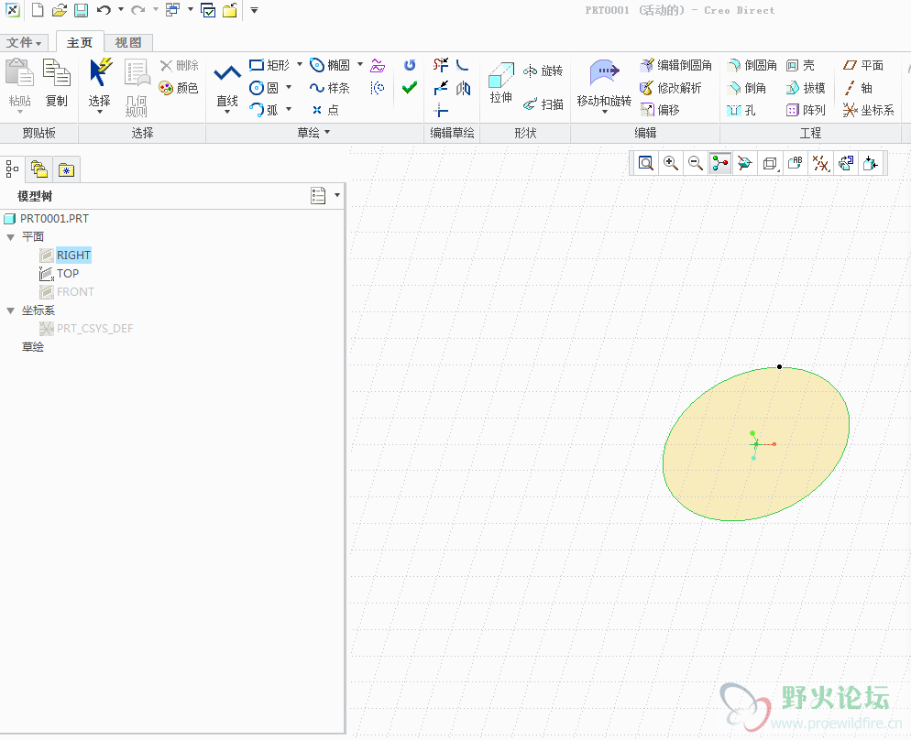Click the 选择 selection tool
Image resolution: width=911 pixels, height=740 pixels.
tap(99, 84)
